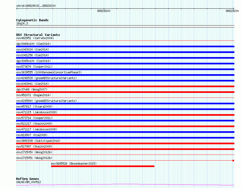Click the red bar under esv3685526
This screenshot has width=242, height=188.
pyautogui.click(x=103, y=166)
